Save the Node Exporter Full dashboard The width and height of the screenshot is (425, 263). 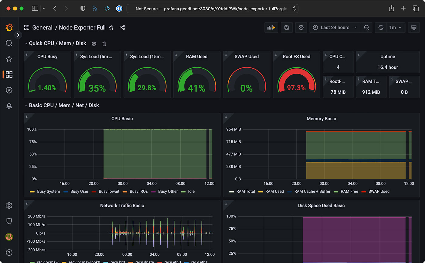pos(286,27)
